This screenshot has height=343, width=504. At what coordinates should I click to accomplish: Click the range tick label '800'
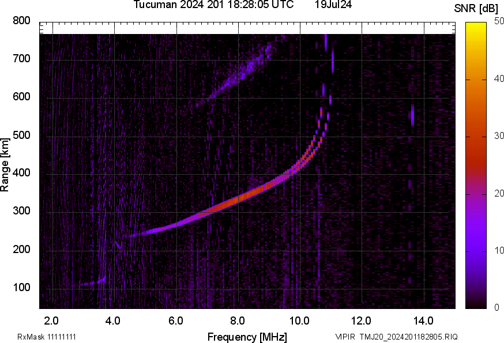pos(21,21)
